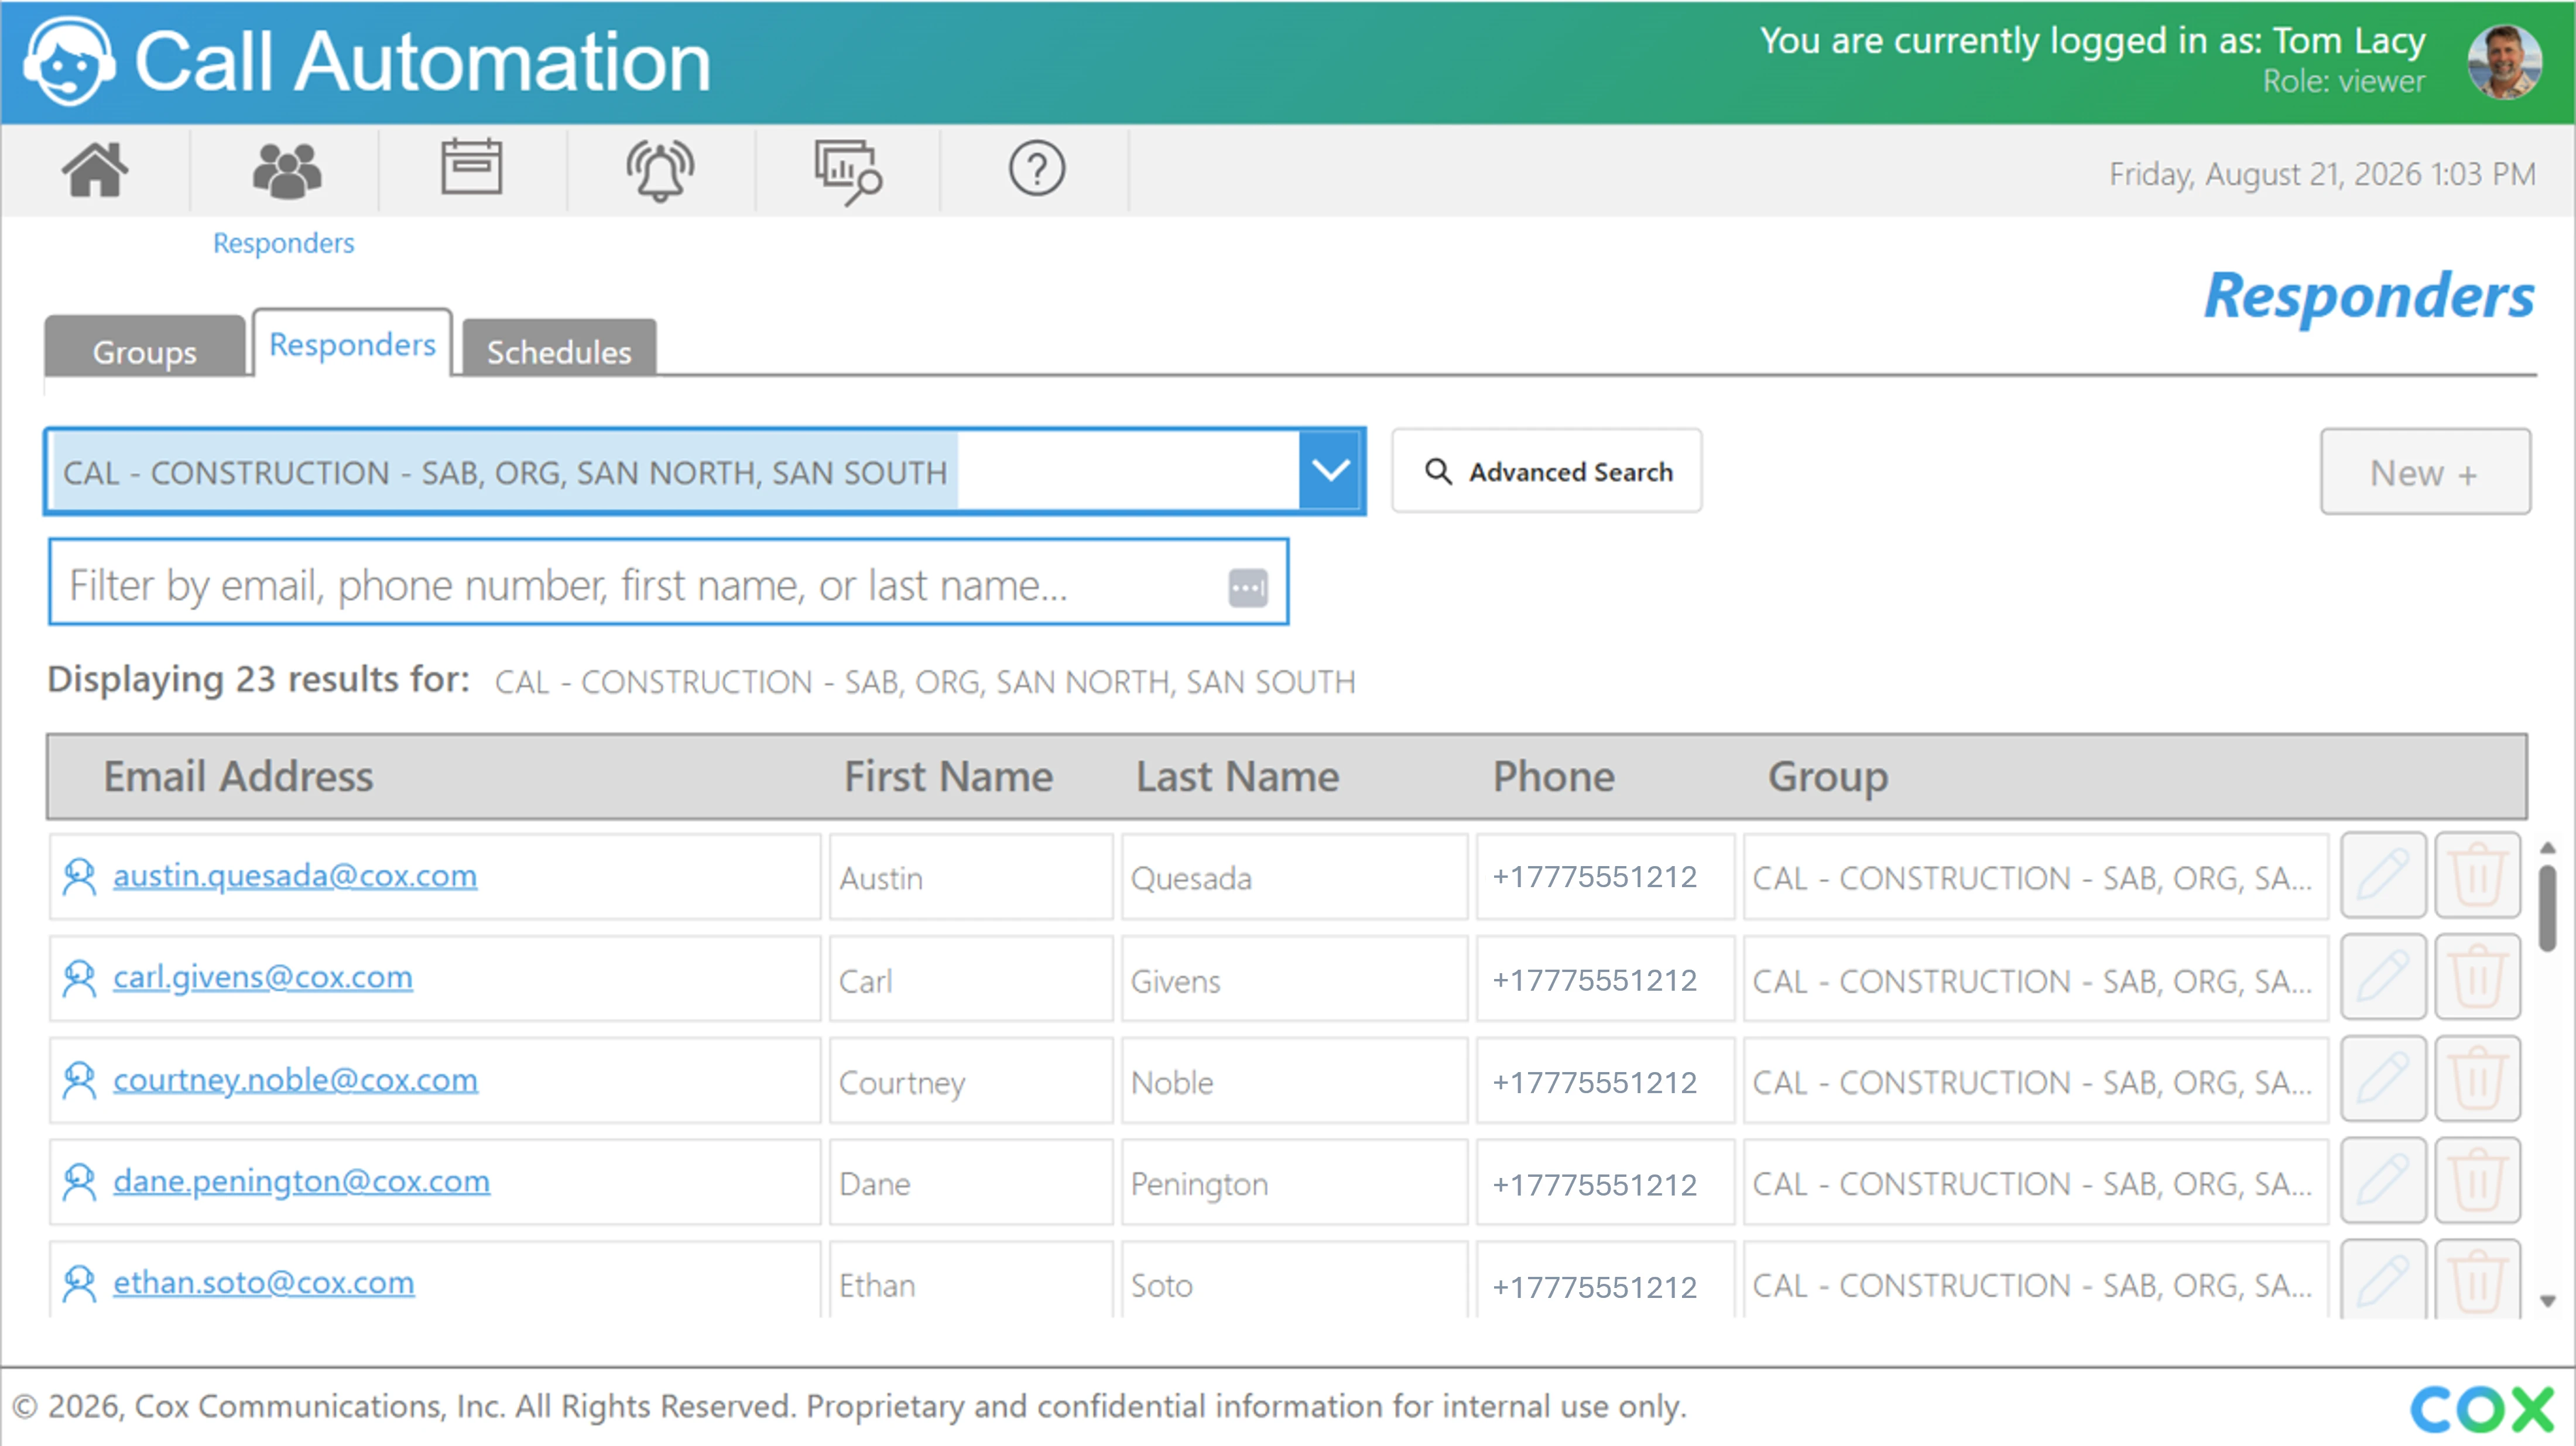Click the table scrollbar thumb
This screenshot has height=1446, width=2576.
(x=2548, y=908)
